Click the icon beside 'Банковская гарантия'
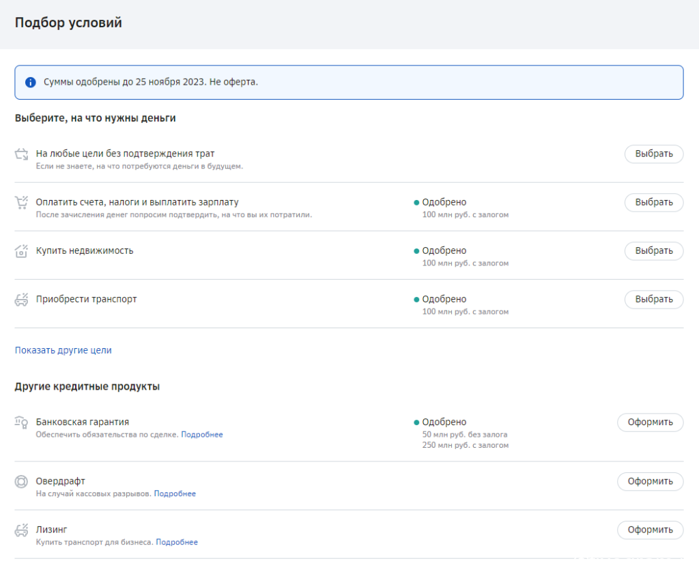This screenshot has width=699, height=574. 21,422
